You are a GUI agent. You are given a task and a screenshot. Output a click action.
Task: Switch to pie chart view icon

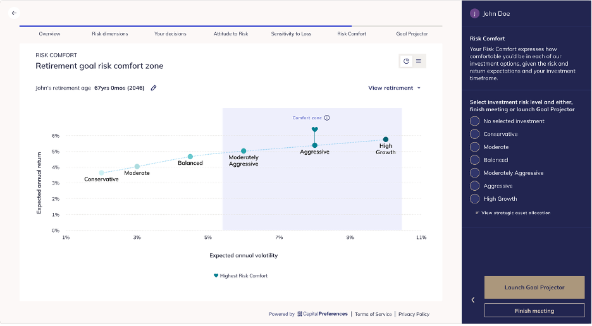pyautogui.click(x=406, y=61)
